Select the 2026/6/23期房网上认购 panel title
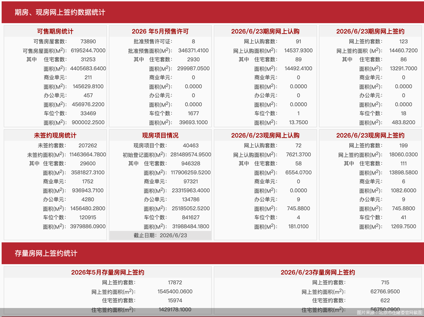Viewport: 424px width, 317px height. pyautogui.click(x=265, y=31)
